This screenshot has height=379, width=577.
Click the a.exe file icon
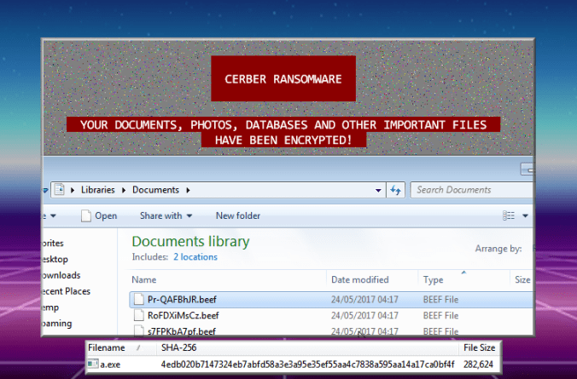[92, 364]
